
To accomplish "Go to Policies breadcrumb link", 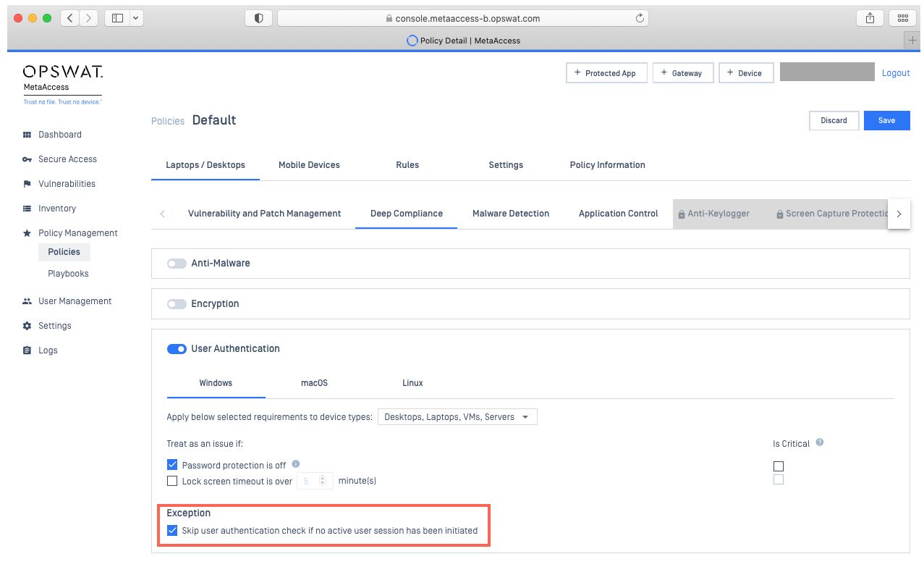I will (x=168, y=121).
